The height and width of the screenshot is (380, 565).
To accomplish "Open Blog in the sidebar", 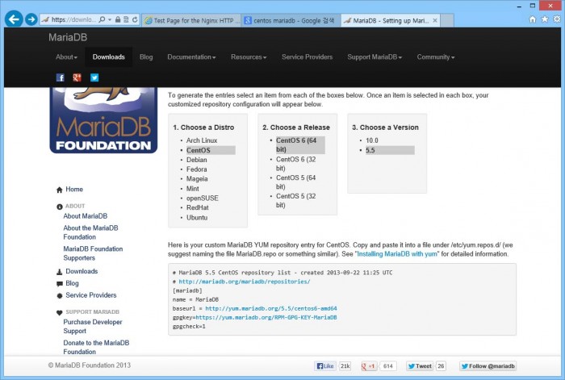I will tap(72, 283).
